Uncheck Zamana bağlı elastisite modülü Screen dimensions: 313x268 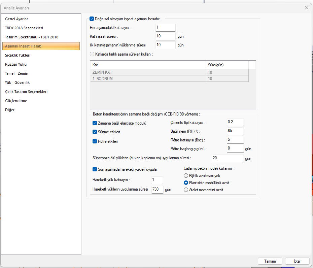click(95, 123)
